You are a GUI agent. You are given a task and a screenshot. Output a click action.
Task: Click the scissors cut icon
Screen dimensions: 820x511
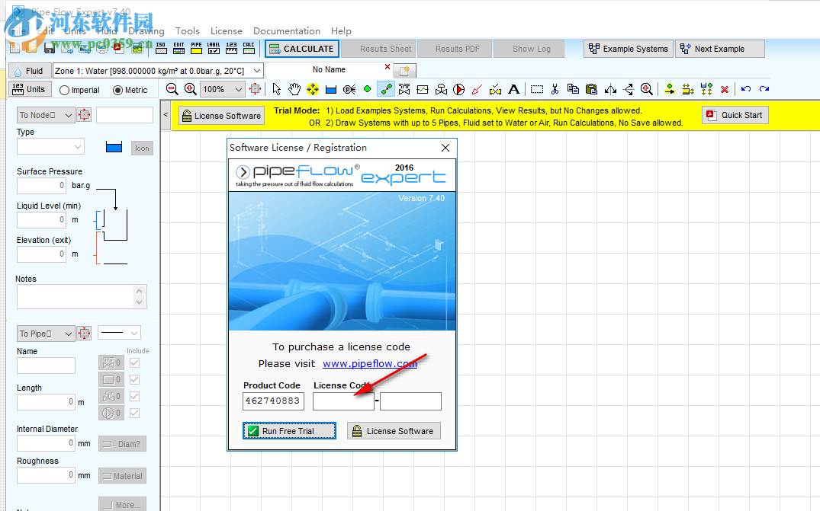(x=555, y=89)
